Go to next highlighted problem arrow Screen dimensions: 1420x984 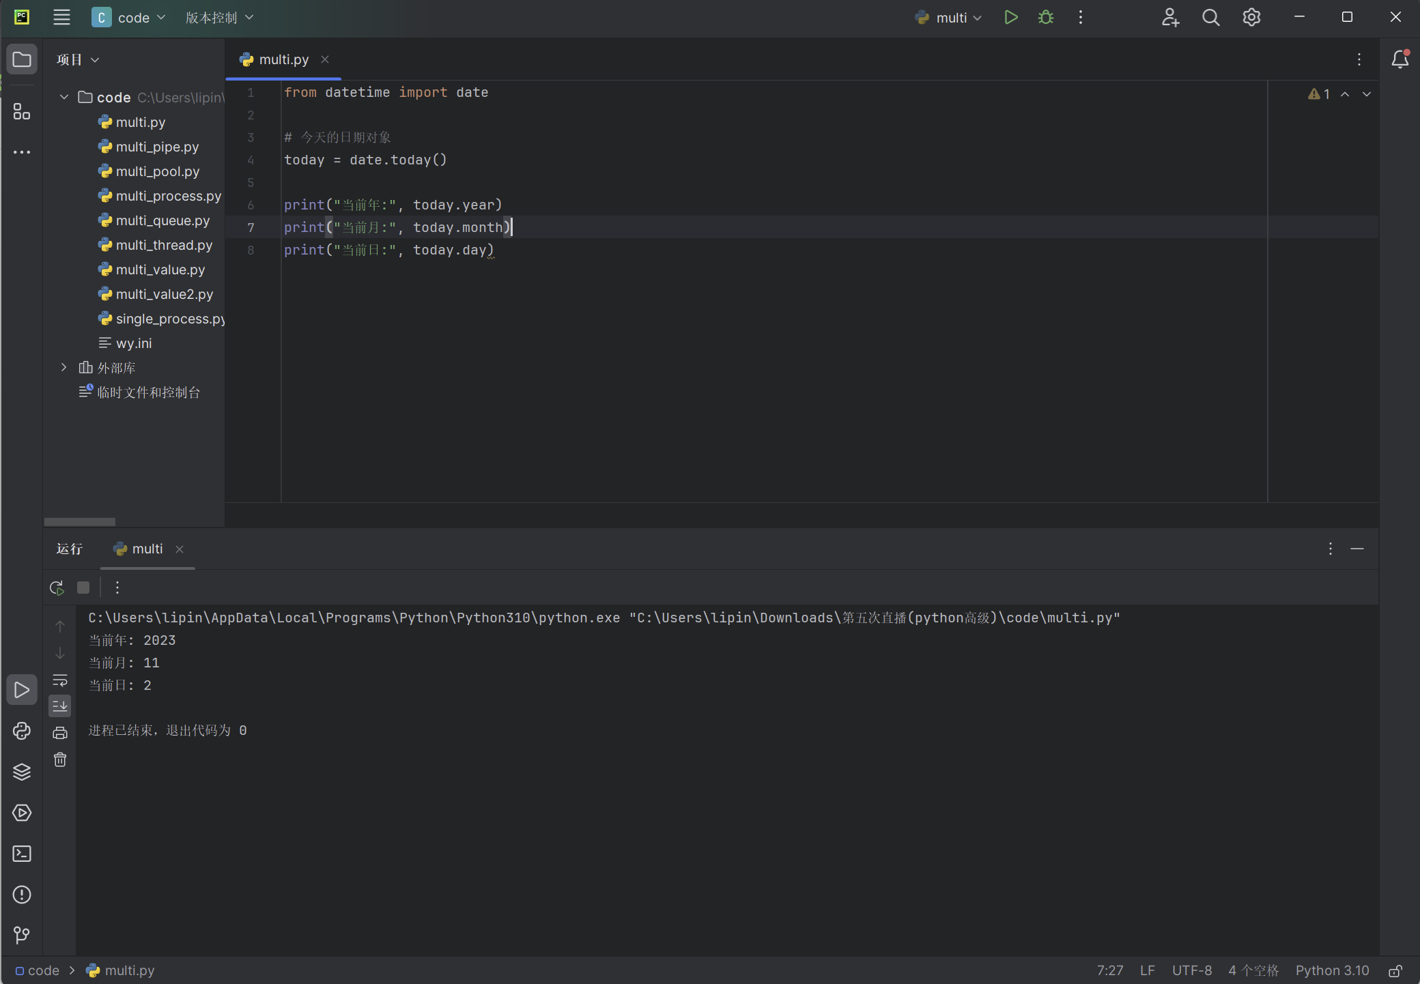[1367, 94]
